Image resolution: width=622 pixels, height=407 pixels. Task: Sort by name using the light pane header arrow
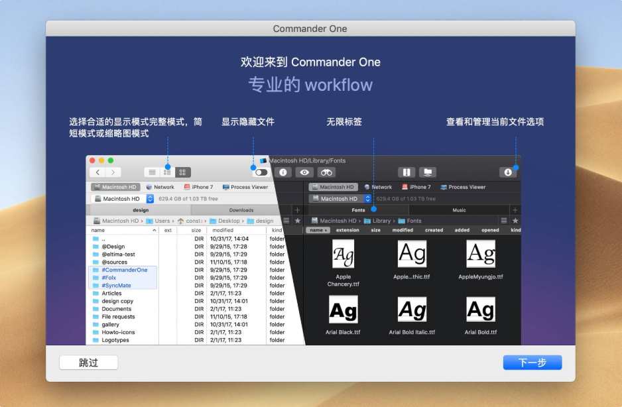154,230
